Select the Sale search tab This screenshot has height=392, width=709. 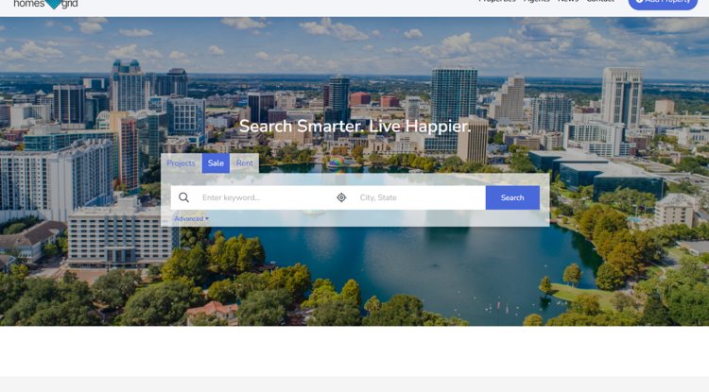(x=216, y=163)
